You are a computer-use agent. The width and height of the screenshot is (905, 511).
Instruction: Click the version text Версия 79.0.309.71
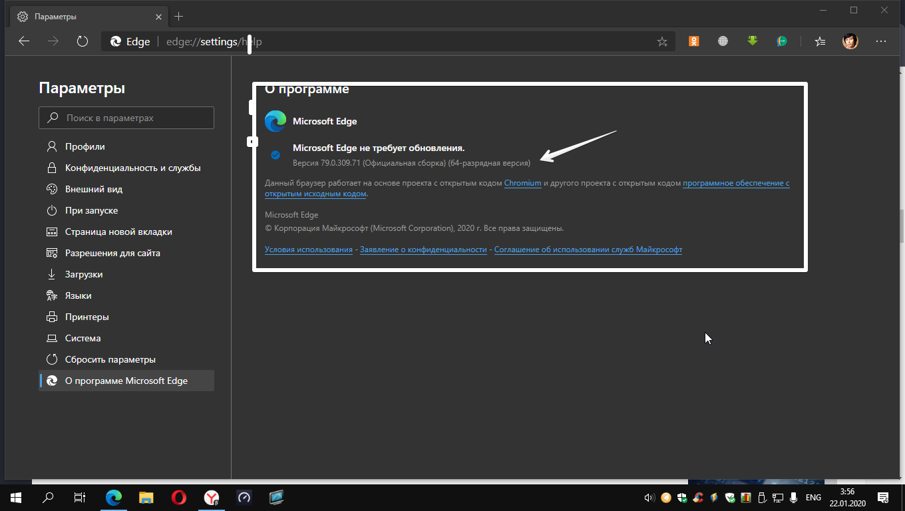[326, 162]
